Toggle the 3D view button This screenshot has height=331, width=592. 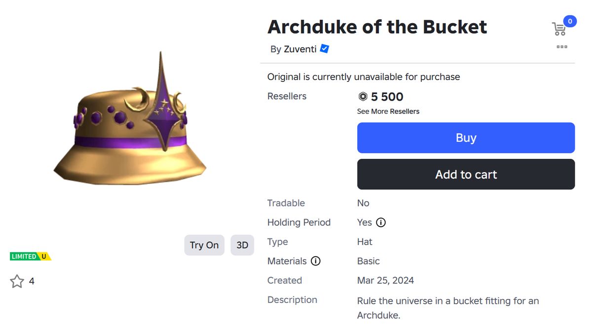coord(242,245)
